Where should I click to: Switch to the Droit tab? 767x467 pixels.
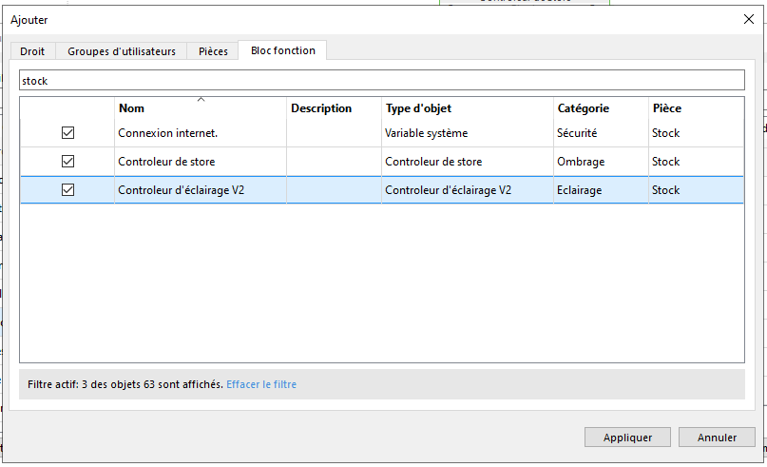tap(32, 51)
